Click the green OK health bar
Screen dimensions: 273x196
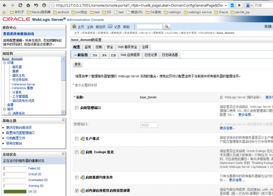pos(15,191)
